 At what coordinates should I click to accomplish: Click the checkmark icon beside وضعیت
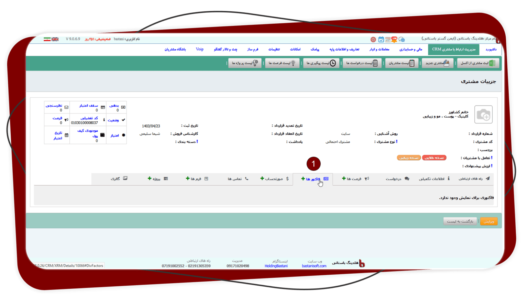tap(123, 120)
